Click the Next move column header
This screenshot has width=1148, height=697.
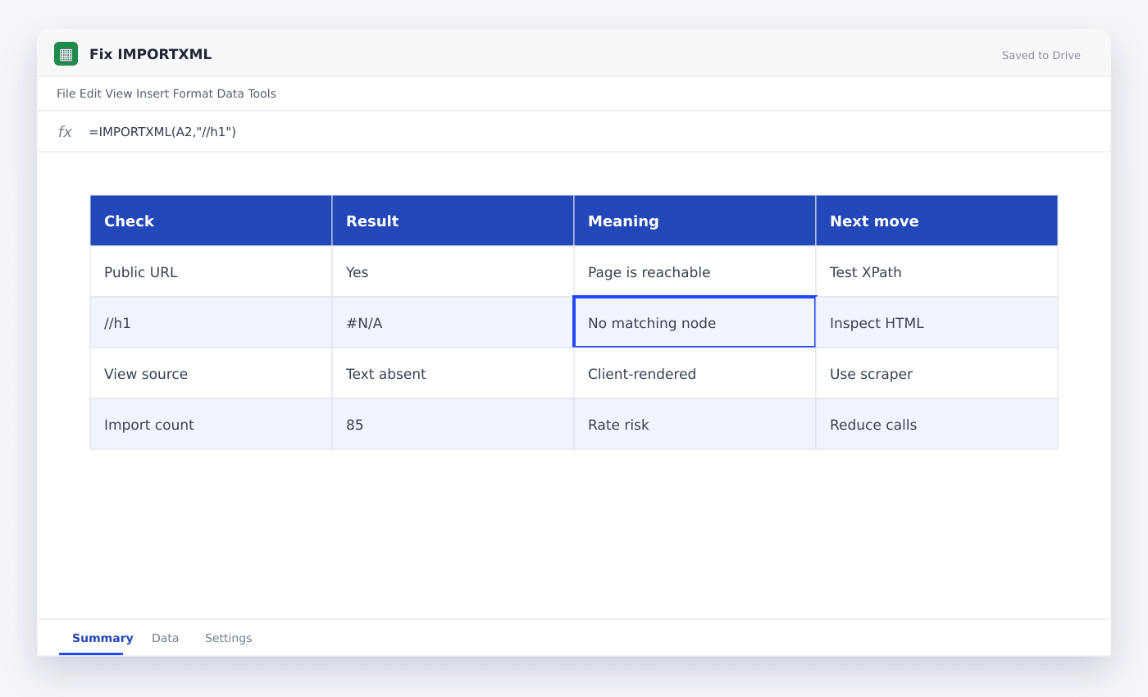(936, 221)
